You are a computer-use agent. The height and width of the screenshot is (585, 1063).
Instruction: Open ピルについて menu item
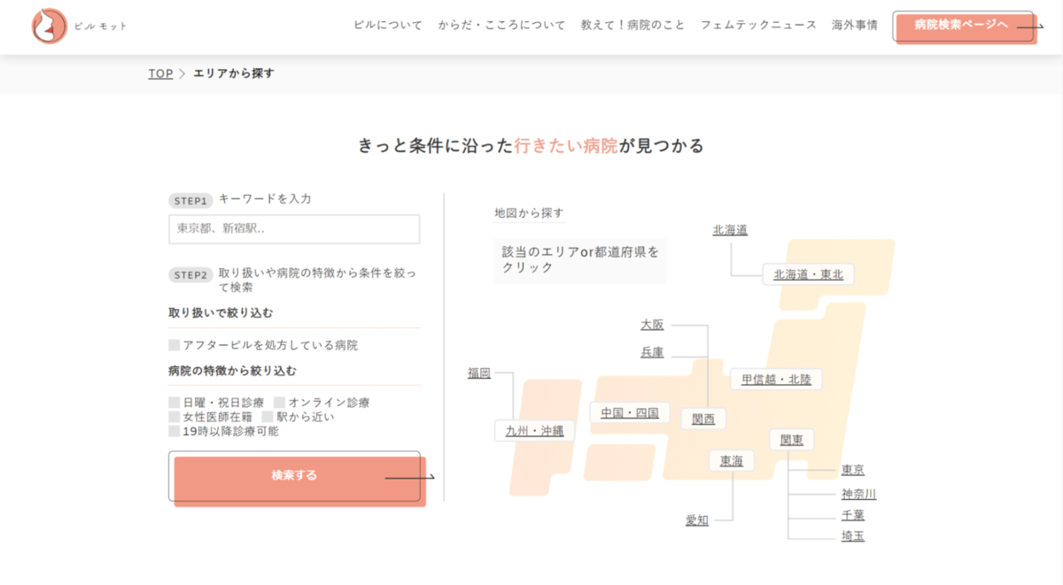(x=388, y=25)
